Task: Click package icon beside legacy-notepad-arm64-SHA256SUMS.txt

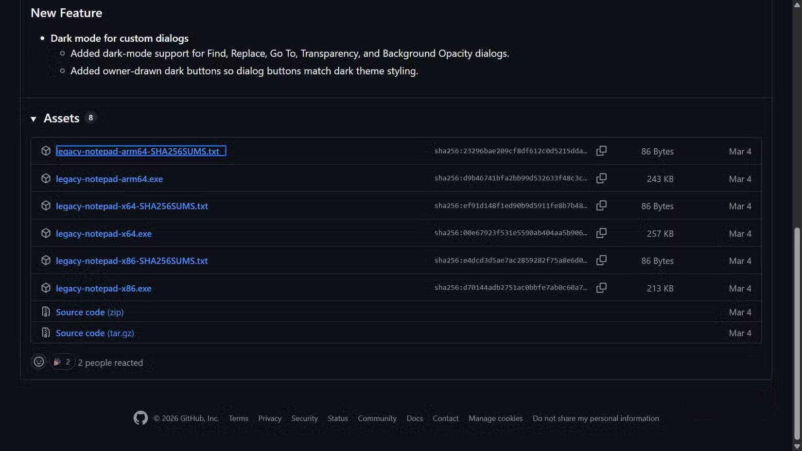Action: (46, 151)
